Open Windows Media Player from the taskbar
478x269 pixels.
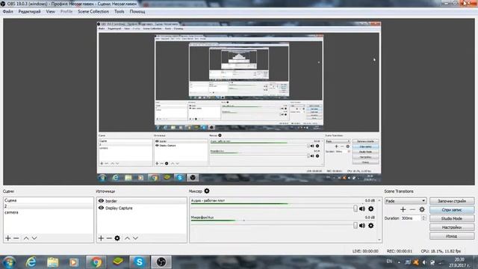pyautogui.click(x=74, y=262)
